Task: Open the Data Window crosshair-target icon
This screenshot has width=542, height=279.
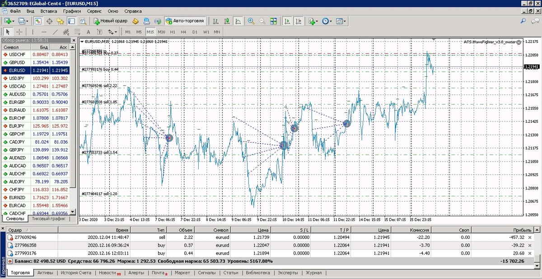Action: (x=49, y=21)
